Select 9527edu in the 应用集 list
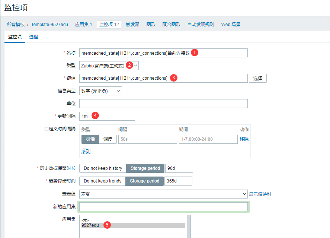Screen dimensions: 330x238 tap(133, 225)
